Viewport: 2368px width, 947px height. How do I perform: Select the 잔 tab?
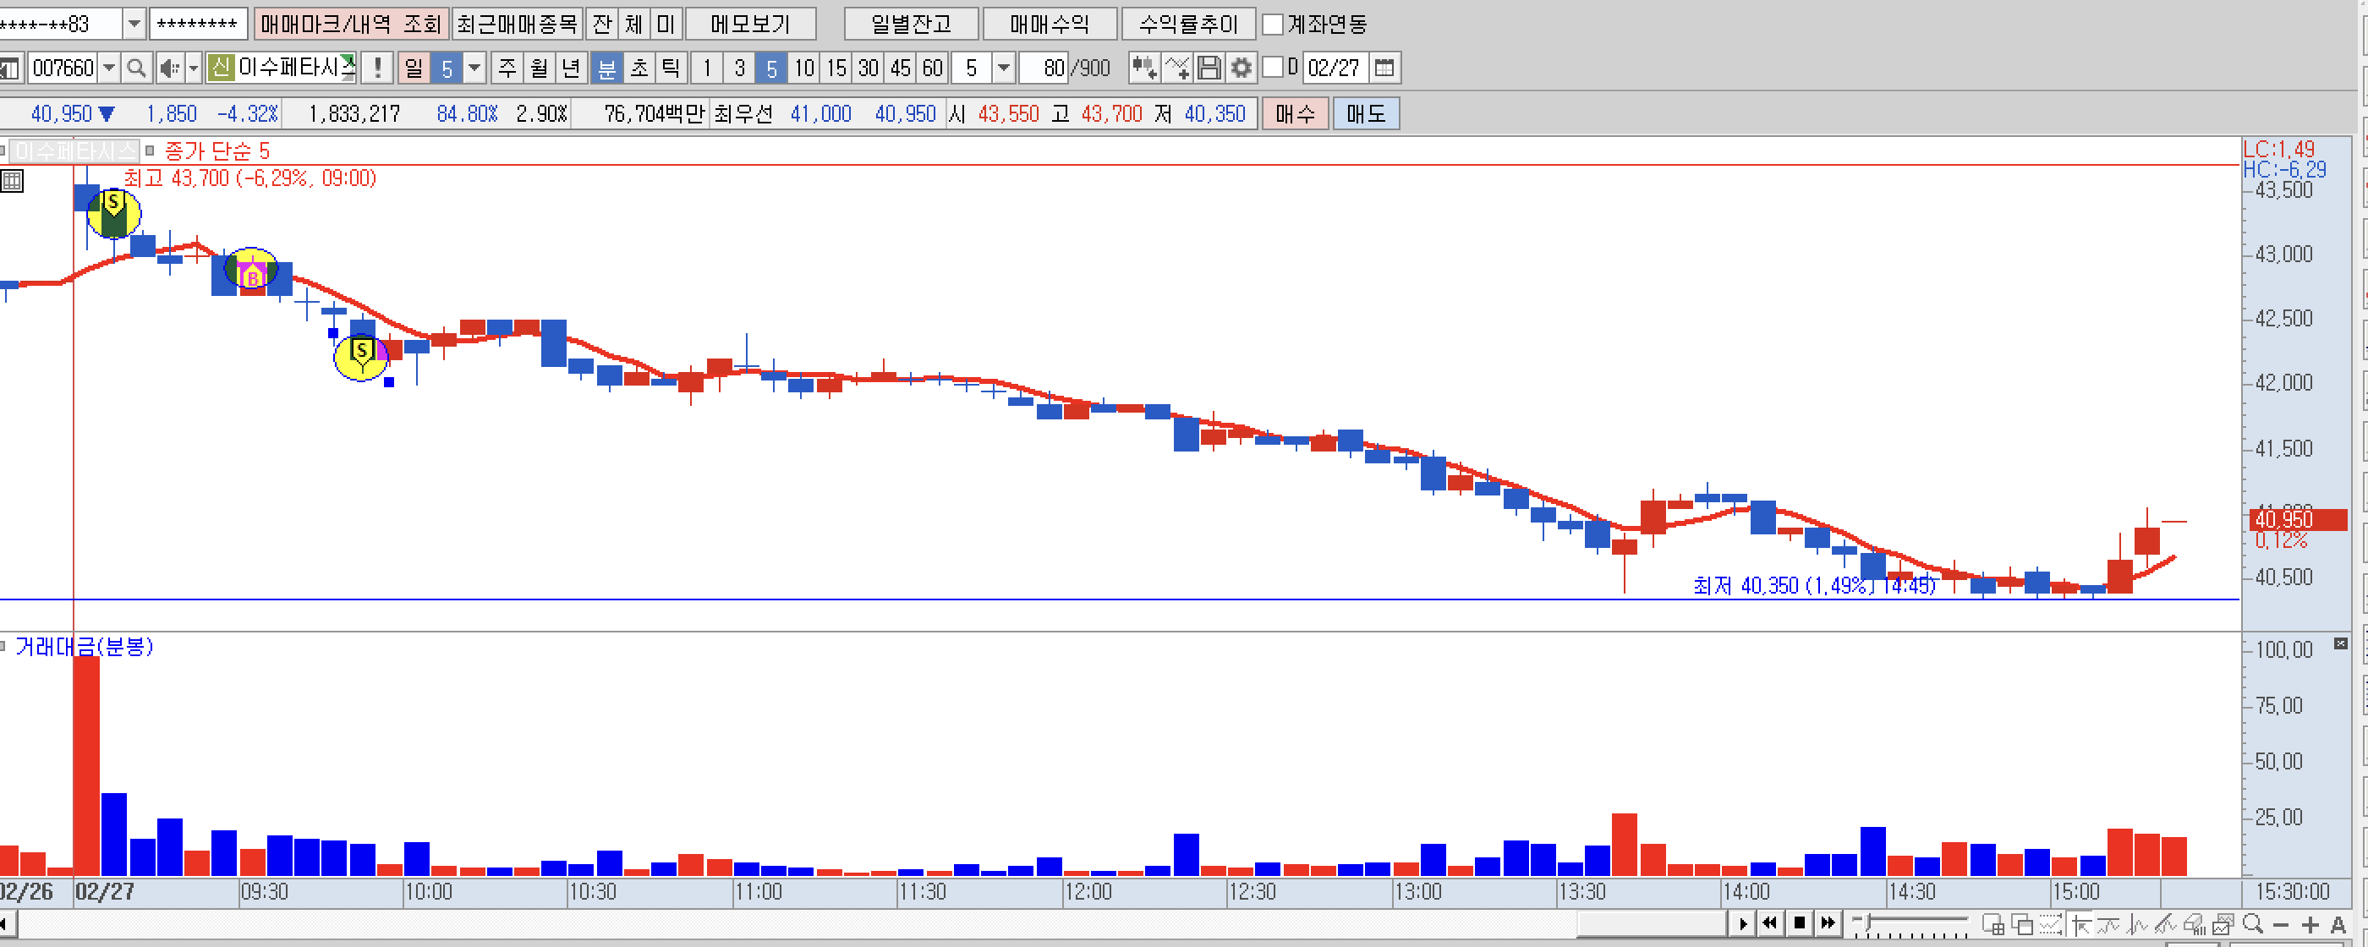pyautogui.click(x=602, y=24)
